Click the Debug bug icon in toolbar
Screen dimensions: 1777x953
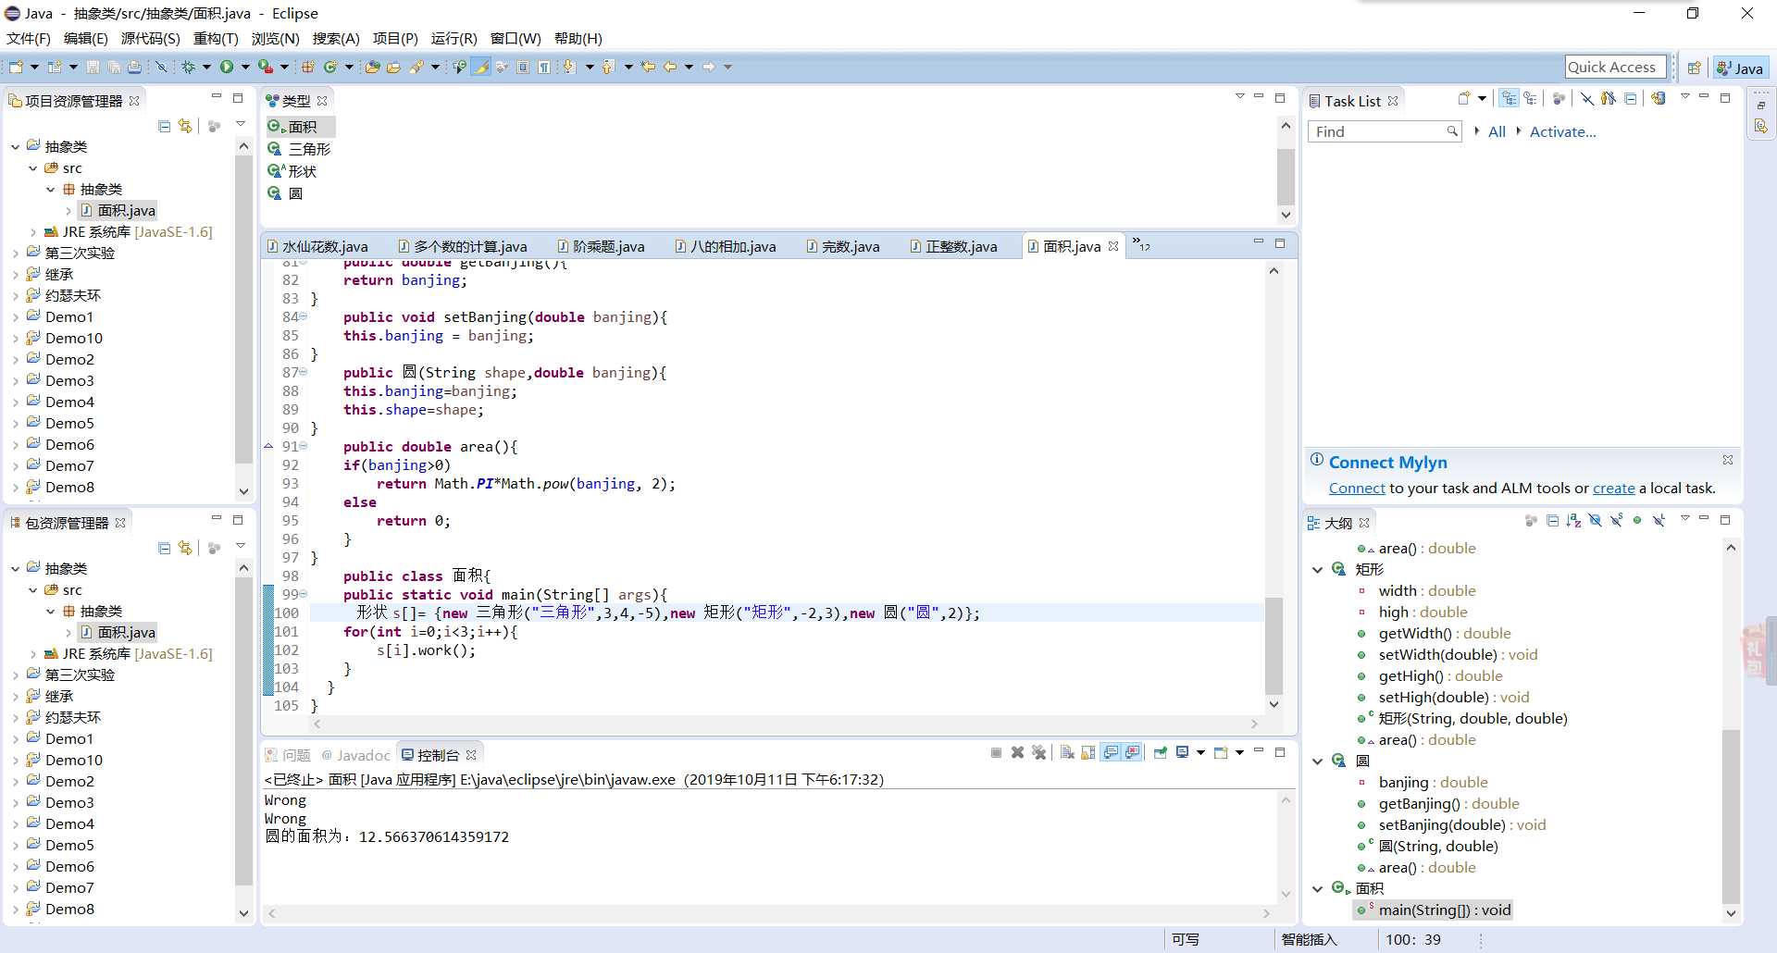188,67
